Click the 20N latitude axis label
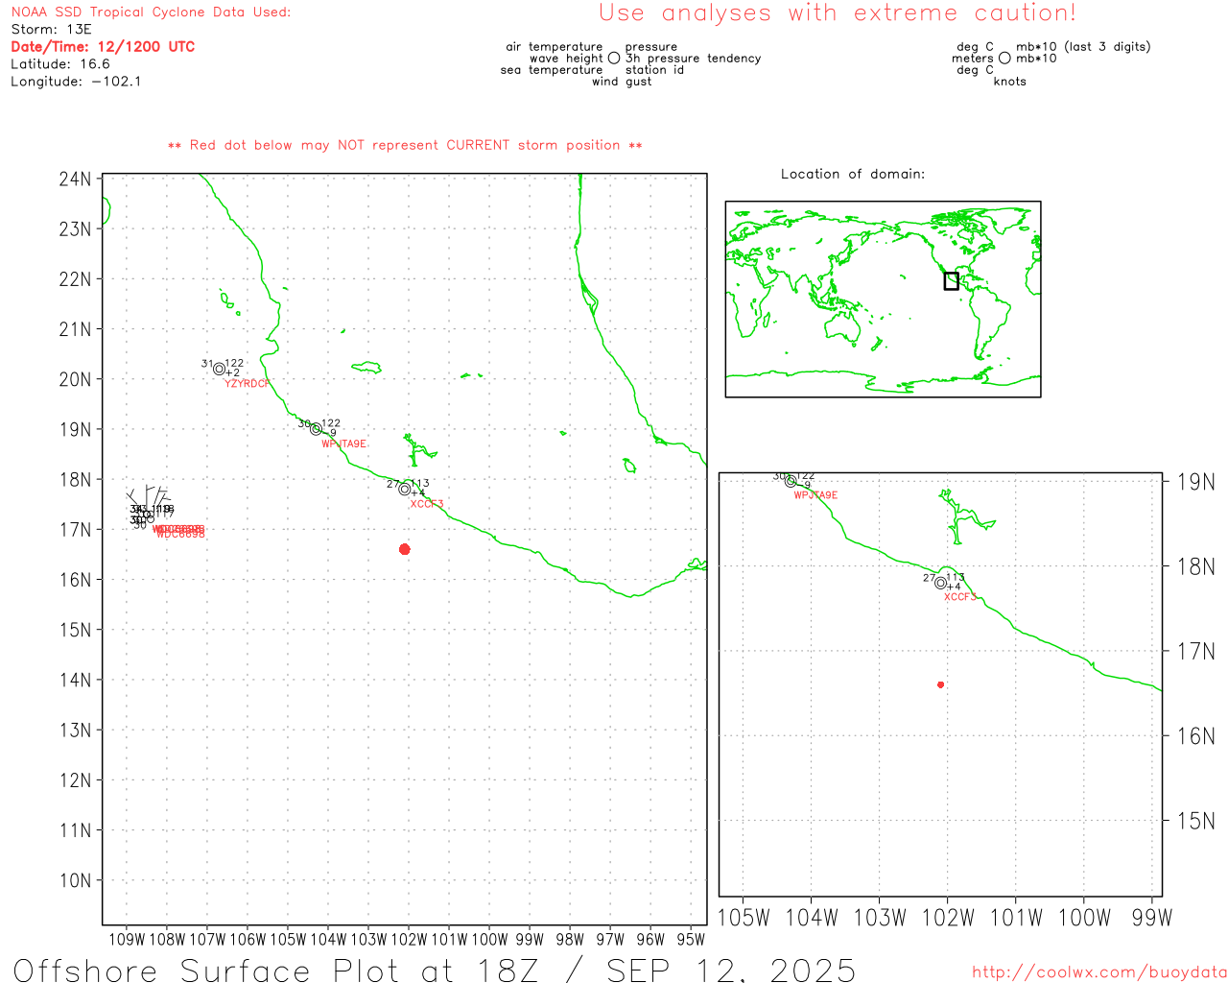Image resolution: width=1228 pixels, height=983 pixels. pyautogui.click(x=75, y=379)
